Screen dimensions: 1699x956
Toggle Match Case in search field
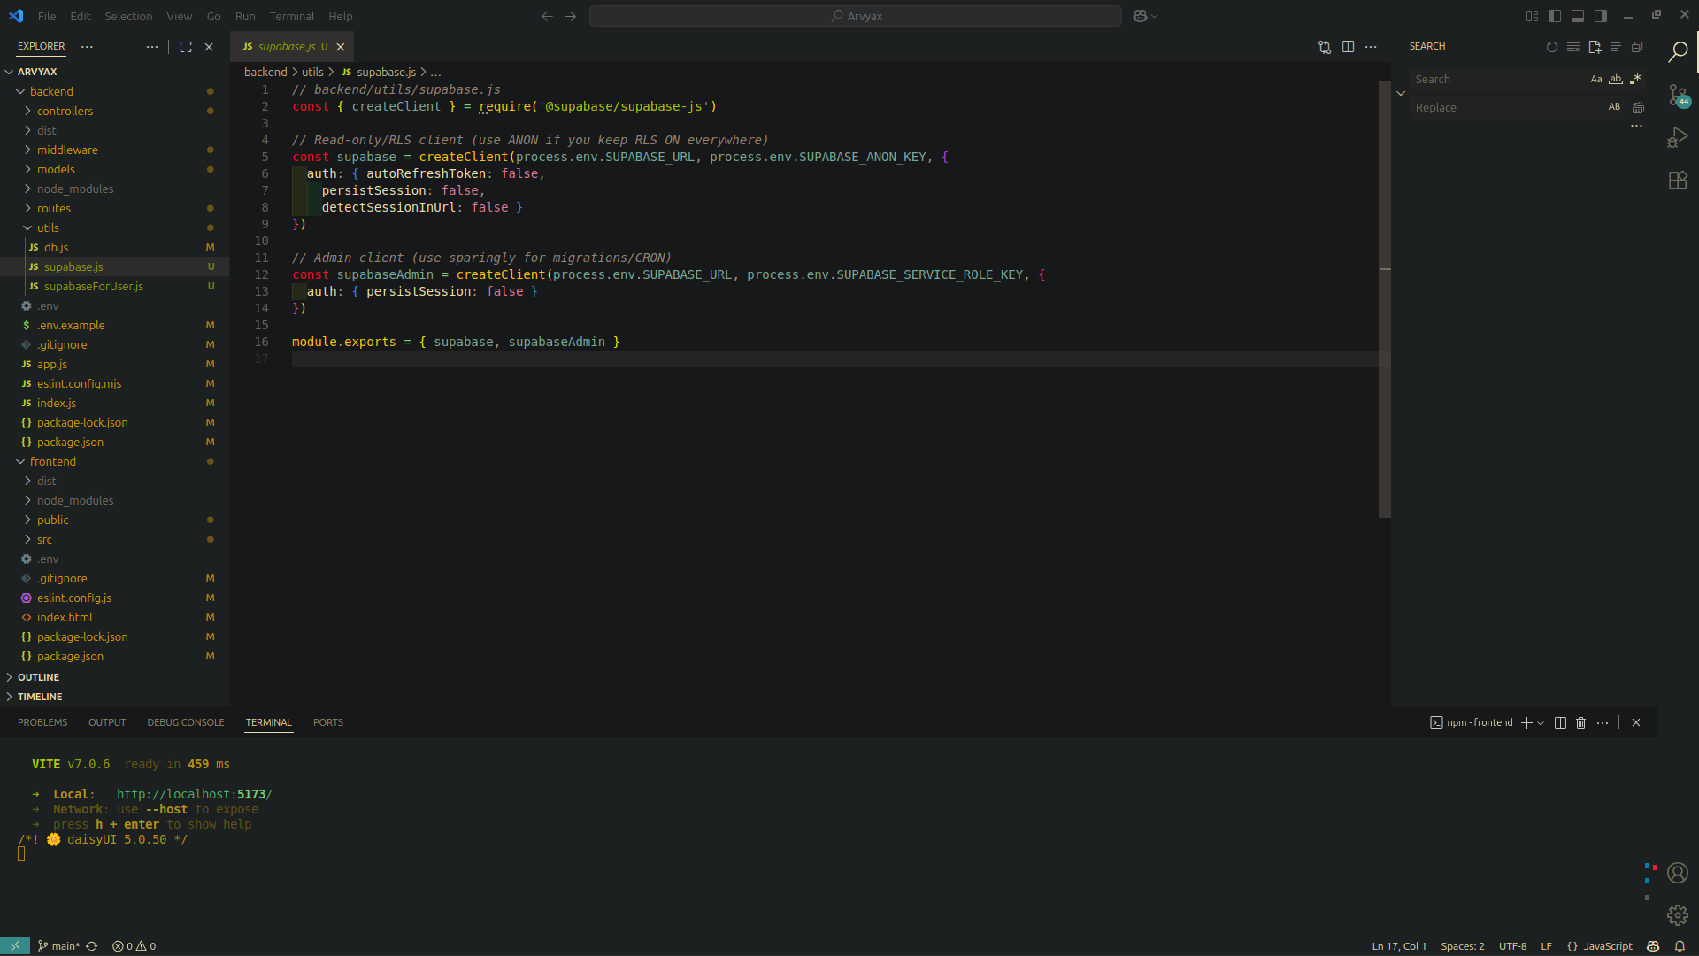point(1596,79)
